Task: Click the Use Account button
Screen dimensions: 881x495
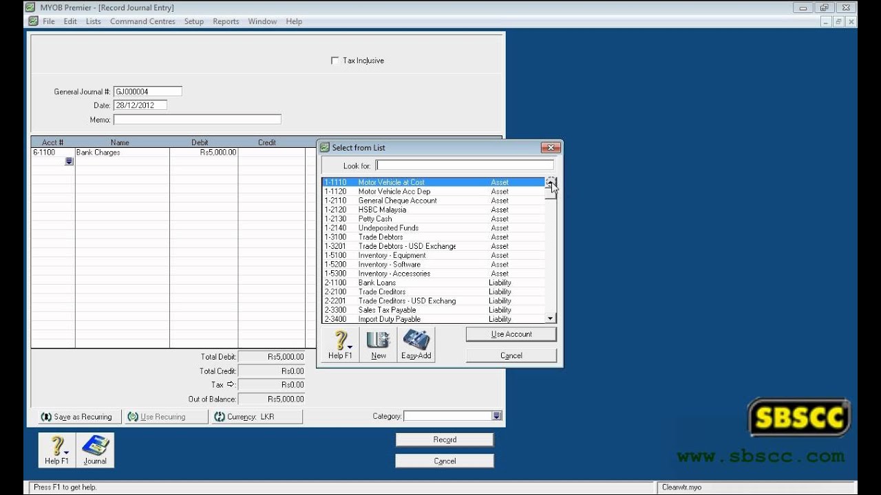Action: 511,334
